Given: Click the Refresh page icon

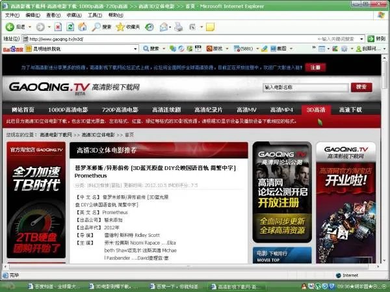Looking at the screenshot, I should click(70, 27).
